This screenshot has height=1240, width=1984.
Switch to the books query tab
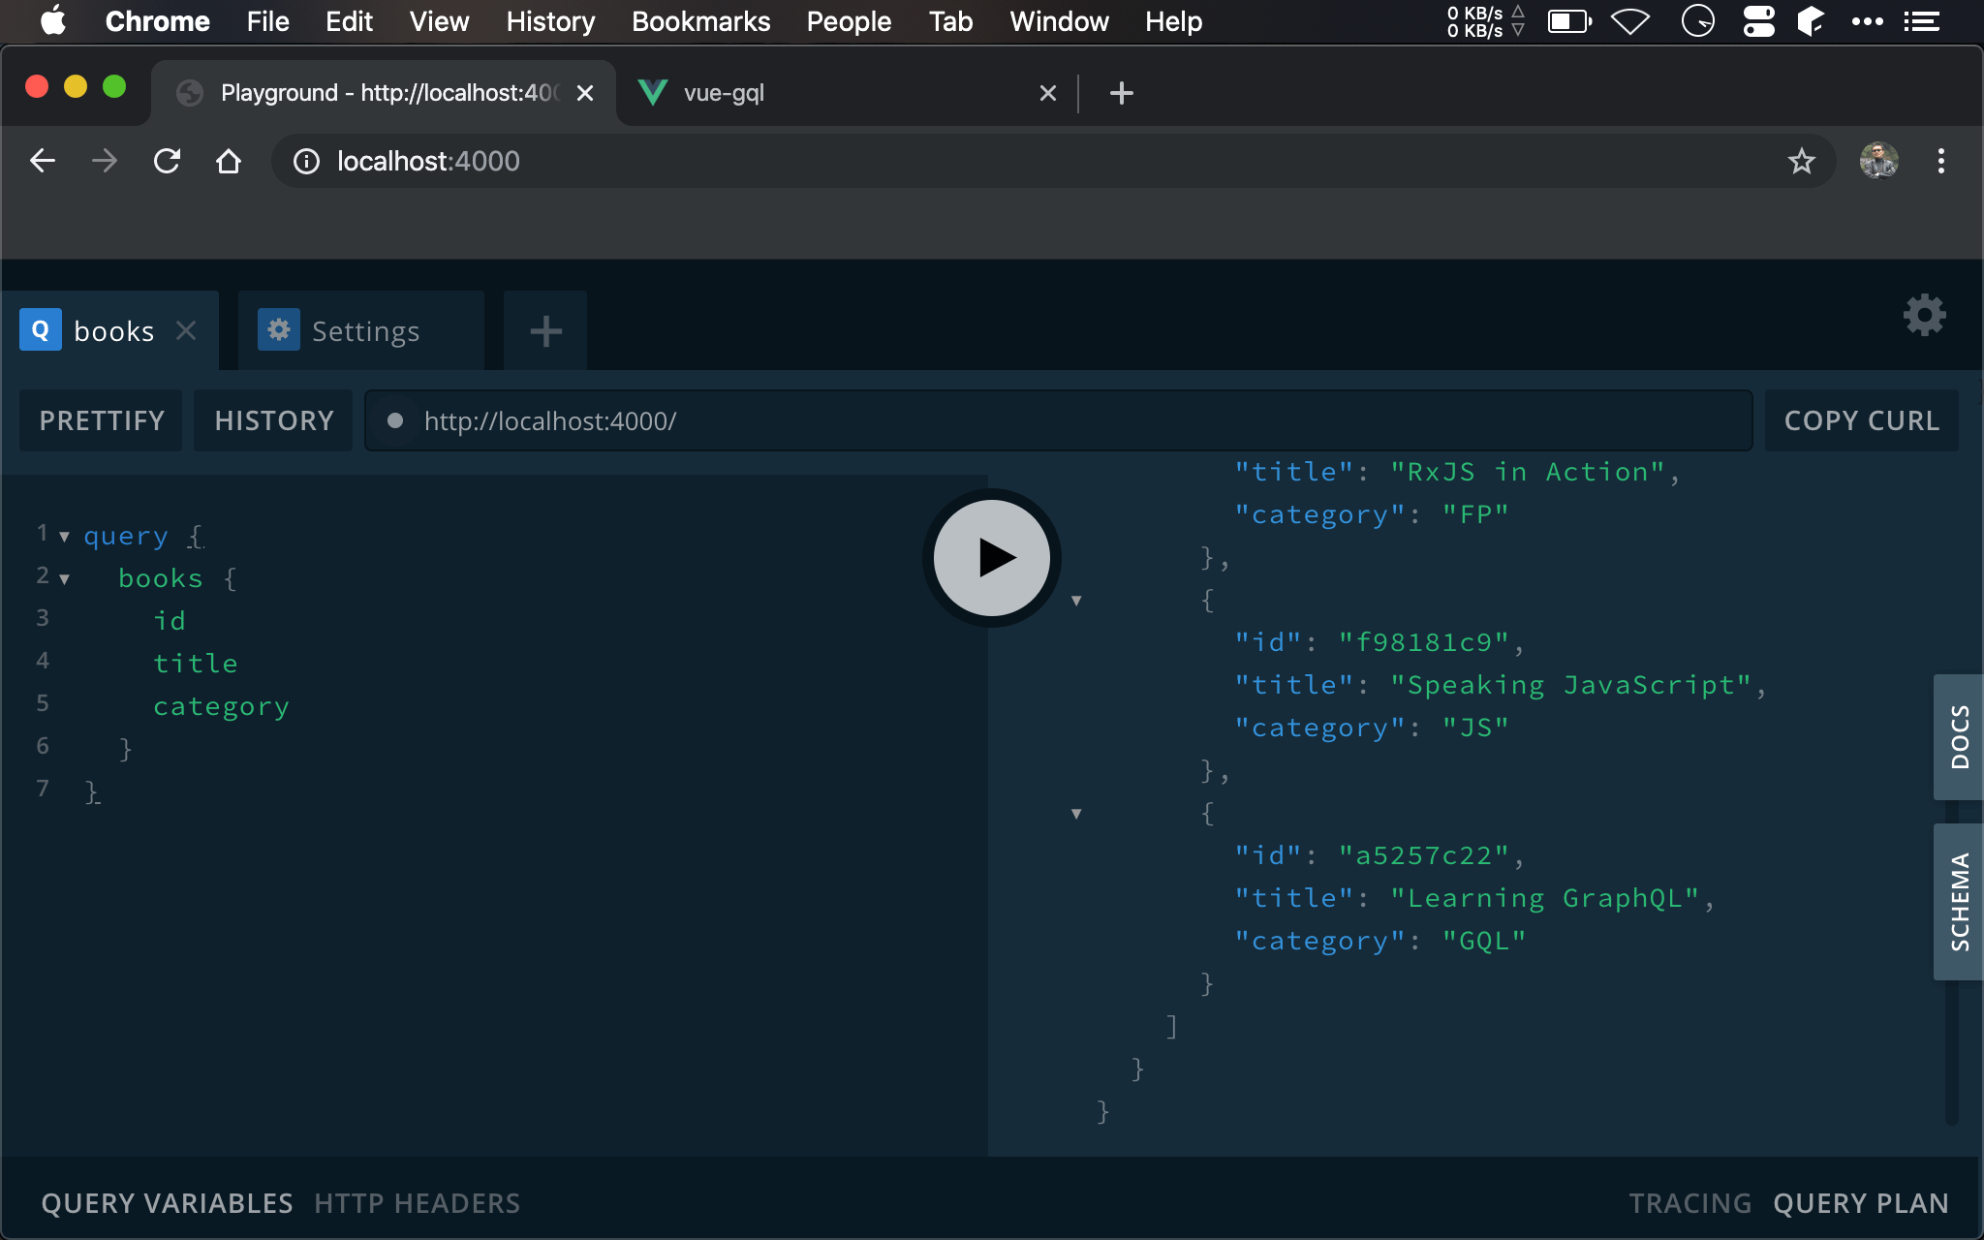pos(109,330)
